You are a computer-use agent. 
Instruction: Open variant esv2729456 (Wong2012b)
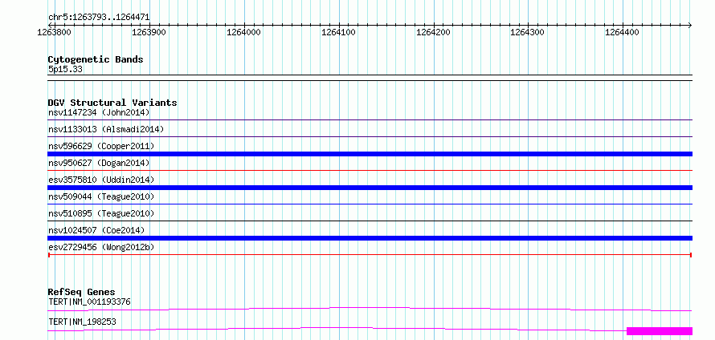tap(101, 247)
